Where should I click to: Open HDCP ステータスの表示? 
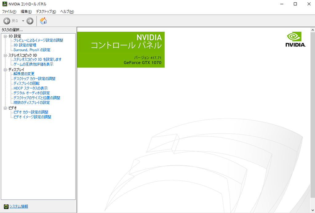click(30, 88)
